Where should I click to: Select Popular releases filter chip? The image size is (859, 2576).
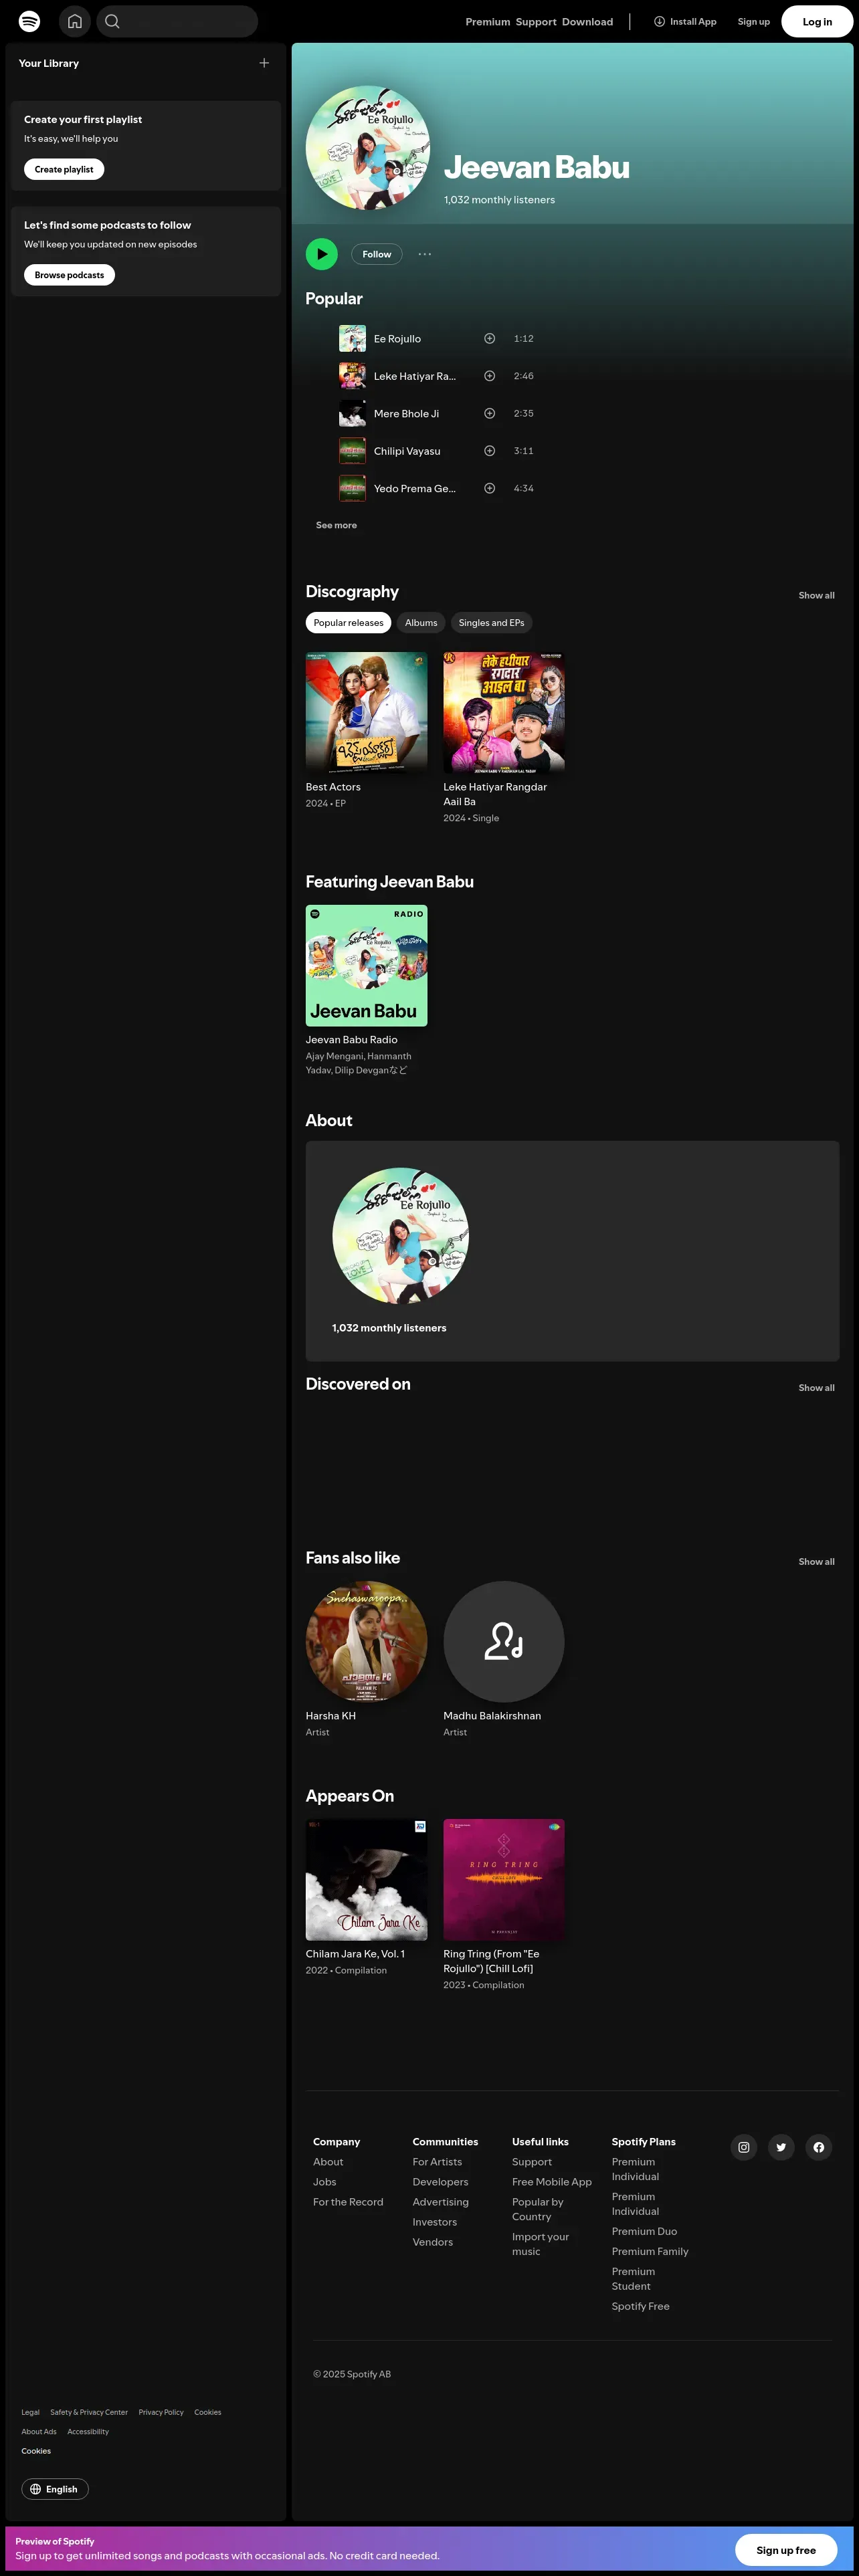[x=348, y=623]
